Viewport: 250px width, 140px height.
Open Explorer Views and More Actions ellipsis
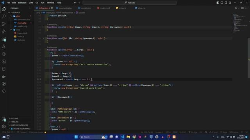[x=30, y=8]
